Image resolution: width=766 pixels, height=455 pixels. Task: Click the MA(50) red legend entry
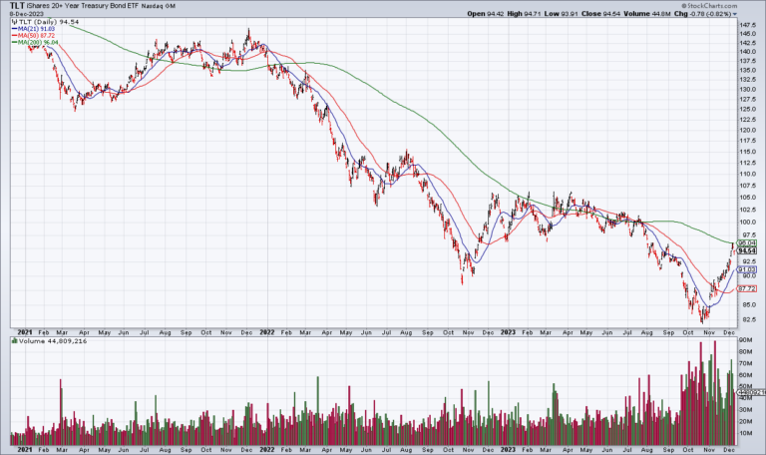coord(35,38)
